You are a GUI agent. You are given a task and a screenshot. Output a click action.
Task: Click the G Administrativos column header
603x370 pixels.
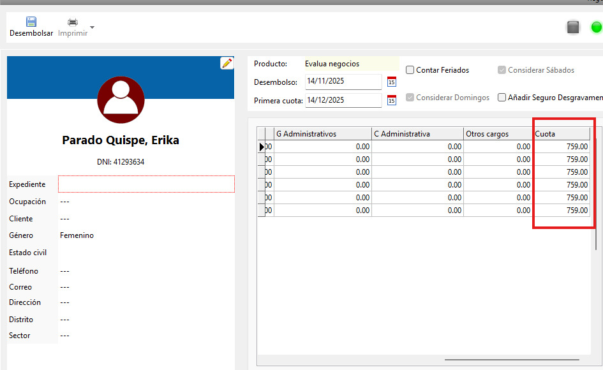[x=322, y=134]
